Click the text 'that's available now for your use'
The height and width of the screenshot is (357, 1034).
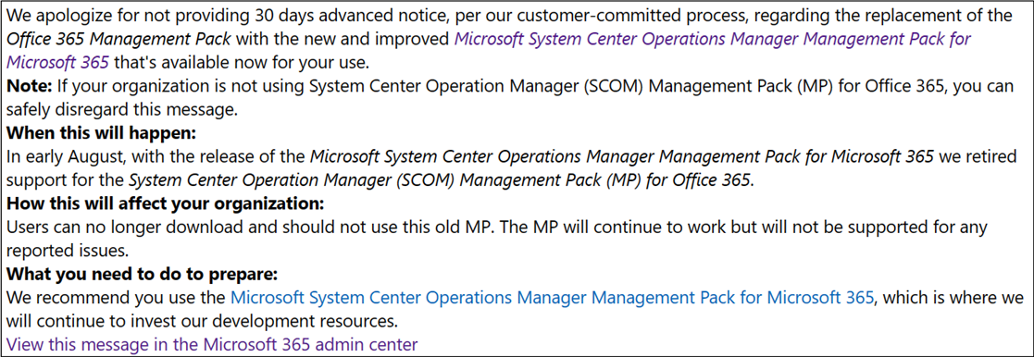(248, 63)
